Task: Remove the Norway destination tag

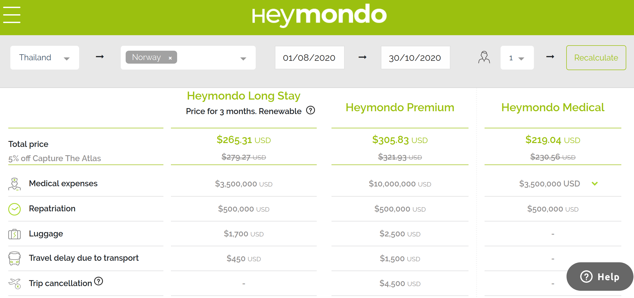Action: pyautogui.click(x=170, y=58)
